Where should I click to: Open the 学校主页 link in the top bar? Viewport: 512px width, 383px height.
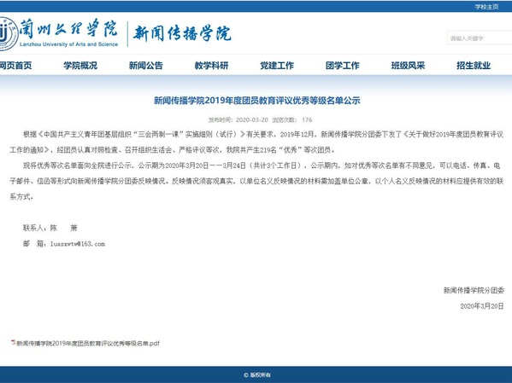486,7
